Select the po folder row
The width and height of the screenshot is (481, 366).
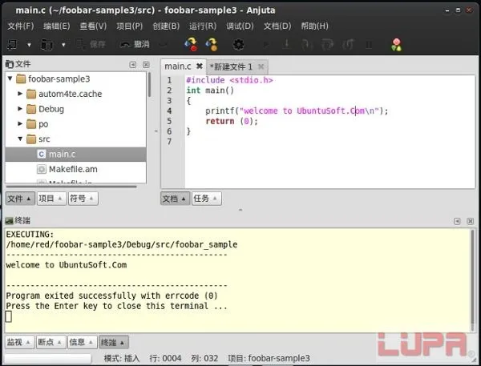click(x=76, y=124)
